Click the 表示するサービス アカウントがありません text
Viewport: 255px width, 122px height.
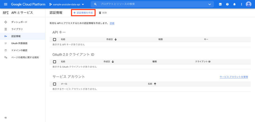point(74,89)
